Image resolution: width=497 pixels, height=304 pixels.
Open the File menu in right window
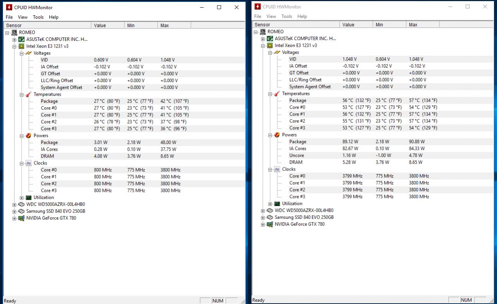click(258, 16)
